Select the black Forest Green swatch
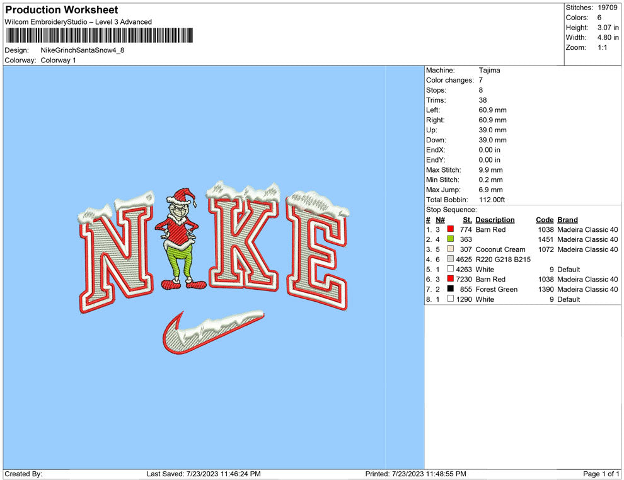Screen dimensions: 624x480 pyautogui.click(x=450, y=289)
